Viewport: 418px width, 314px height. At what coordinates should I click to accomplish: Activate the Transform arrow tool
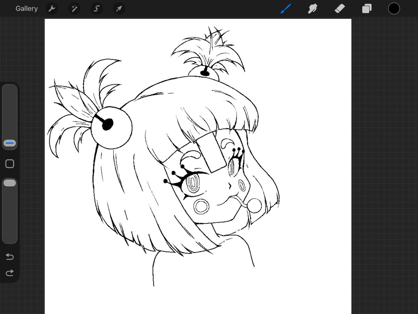(119, 9)
